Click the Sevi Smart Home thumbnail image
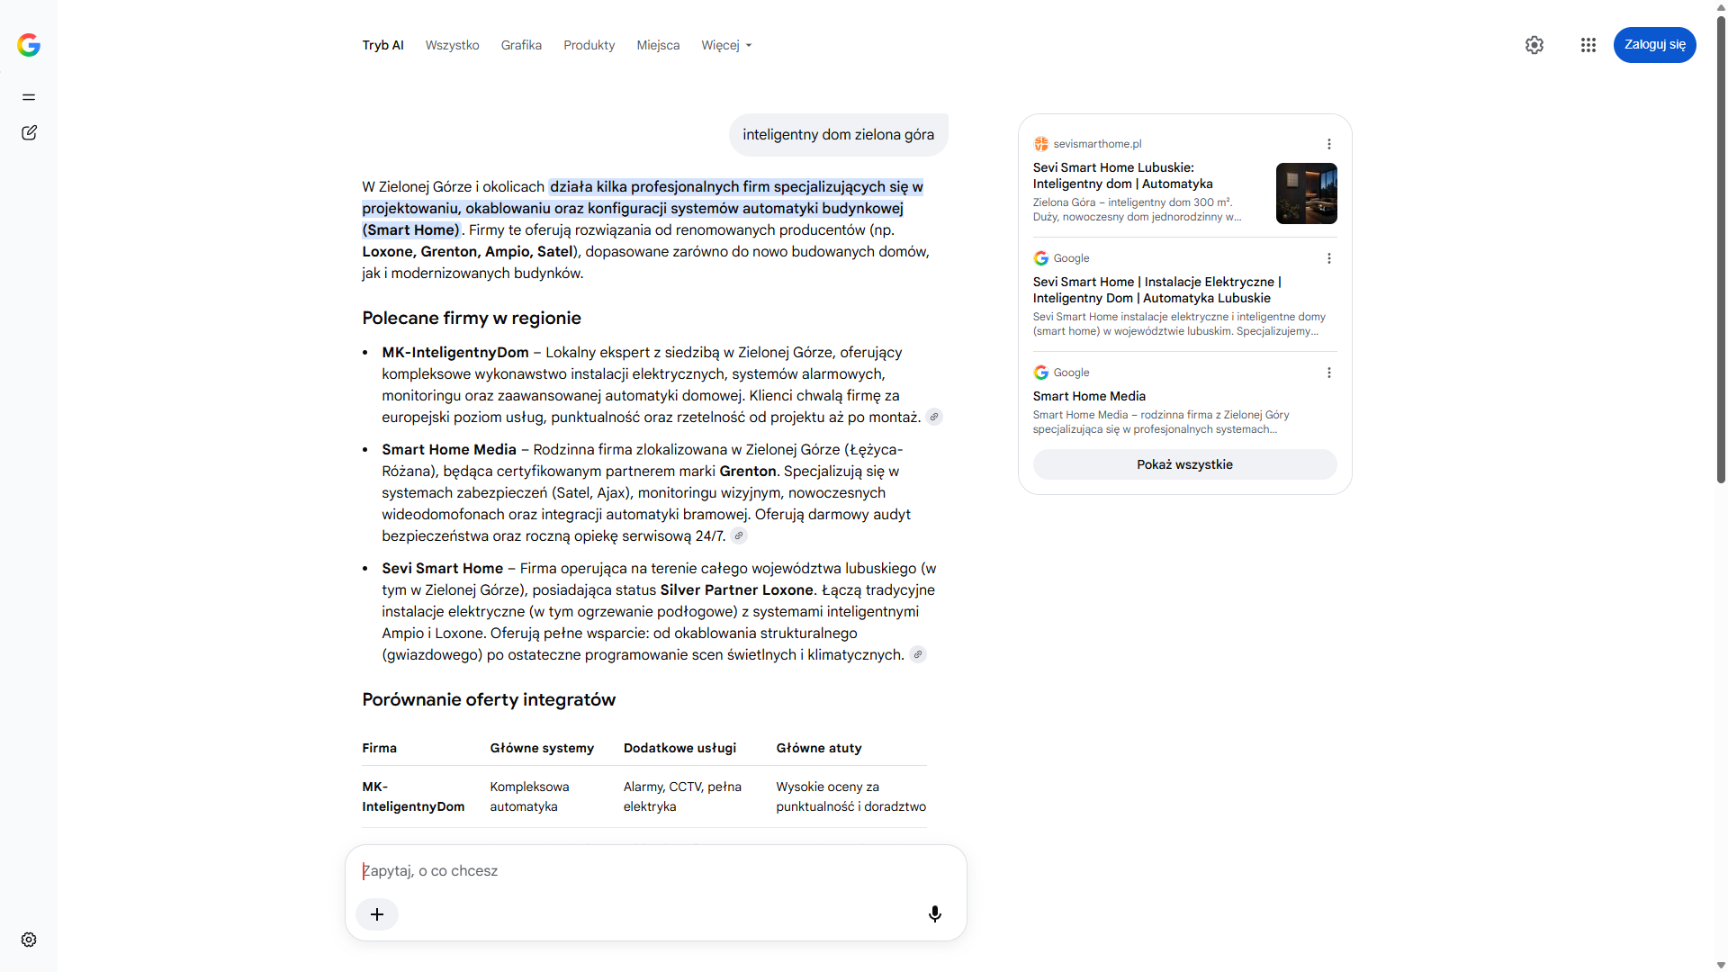The height and width of the screenshot is (972, 1728). tap(1307, 193)
